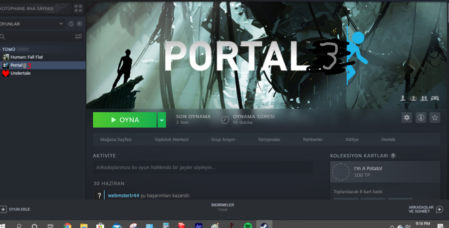Click the co-op players feature icon
The height and width of the screenshot is (228, 449).
click(x=424, y=98)
